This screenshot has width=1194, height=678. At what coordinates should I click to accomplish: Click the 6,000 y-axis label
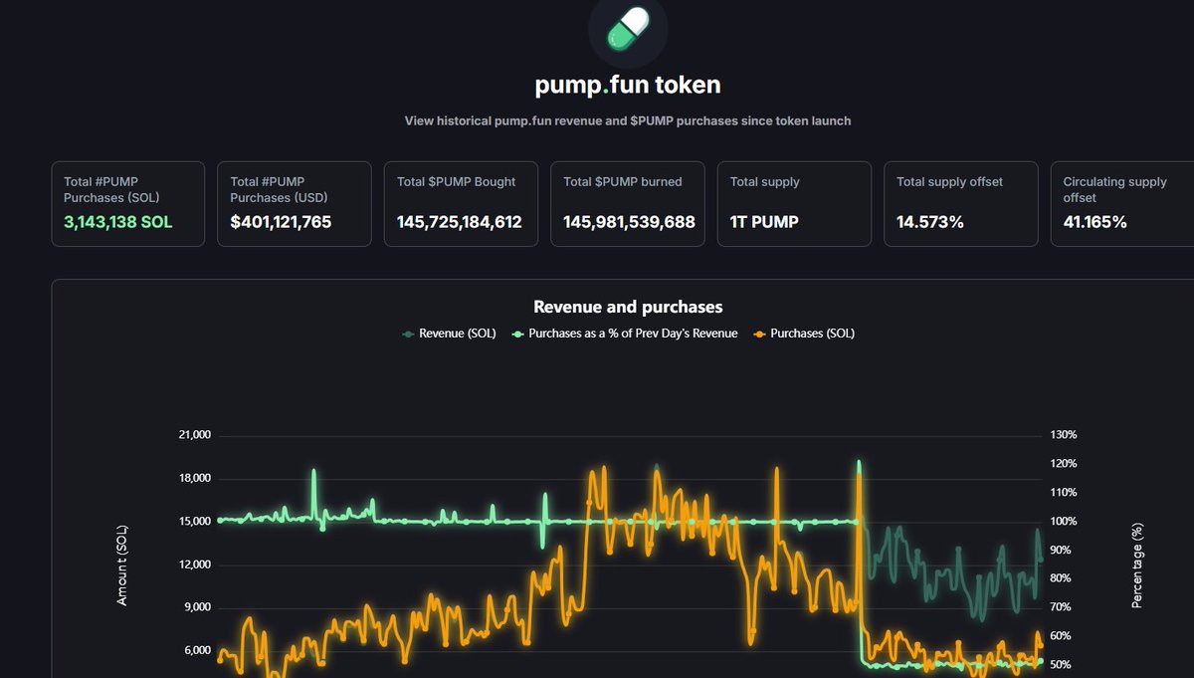point(196,650)
